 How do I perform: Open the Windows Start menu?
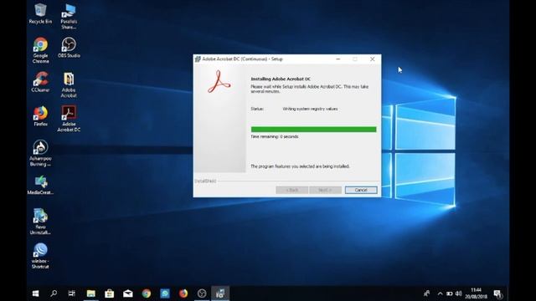coord(35,293)
